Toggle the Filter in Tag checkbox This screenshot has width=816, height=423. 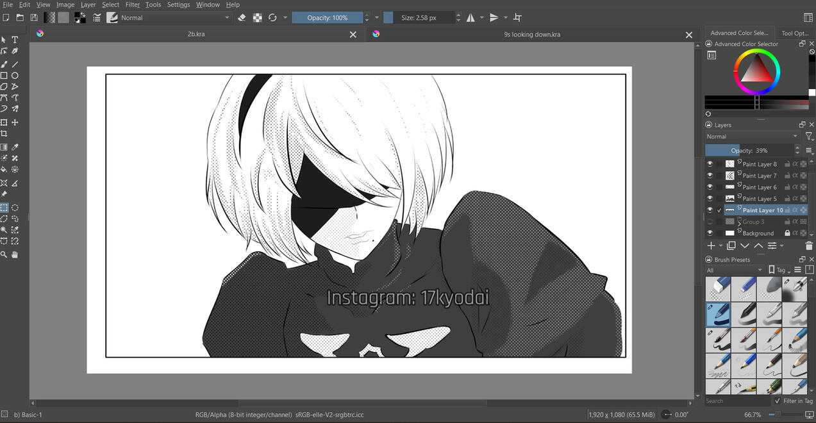point(778,401)
